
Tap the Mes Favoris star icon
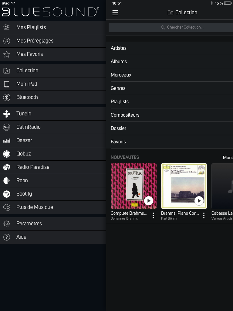tap(7, 54)
